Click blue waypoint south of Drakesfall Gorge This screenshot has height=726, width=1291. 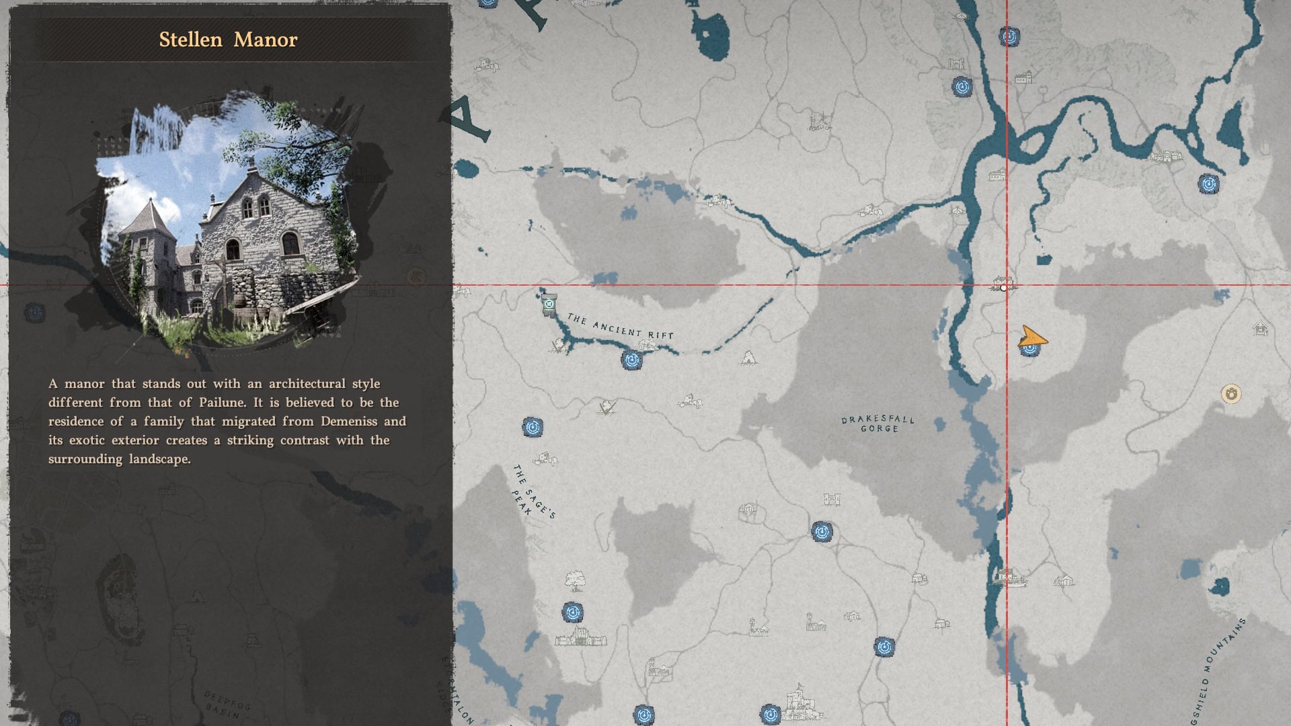click(x=822, y=532)
